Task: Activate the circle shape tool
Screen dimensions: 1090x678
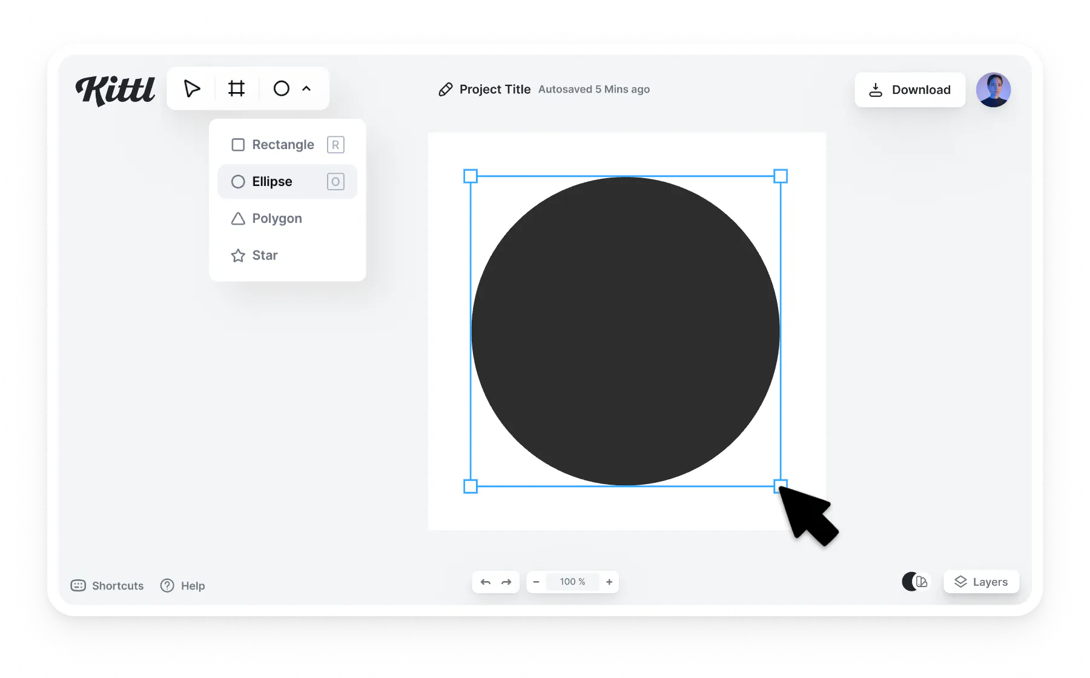Action: point(281,88)
